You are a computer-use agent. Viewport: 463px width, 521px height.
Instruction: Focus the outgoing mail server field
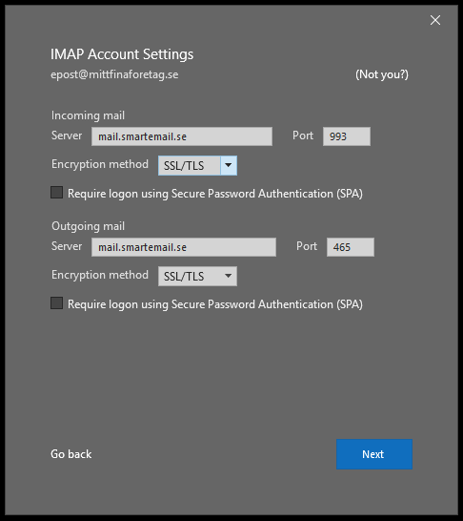[x=184, y=247]
